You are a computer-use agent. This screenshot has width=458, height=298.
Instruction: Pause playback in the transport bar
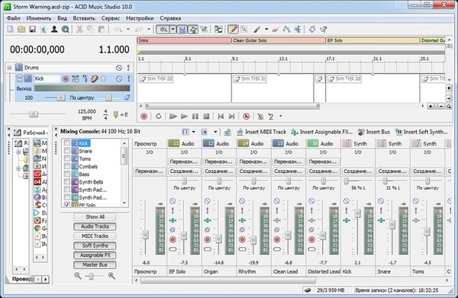tap(195, 117)
